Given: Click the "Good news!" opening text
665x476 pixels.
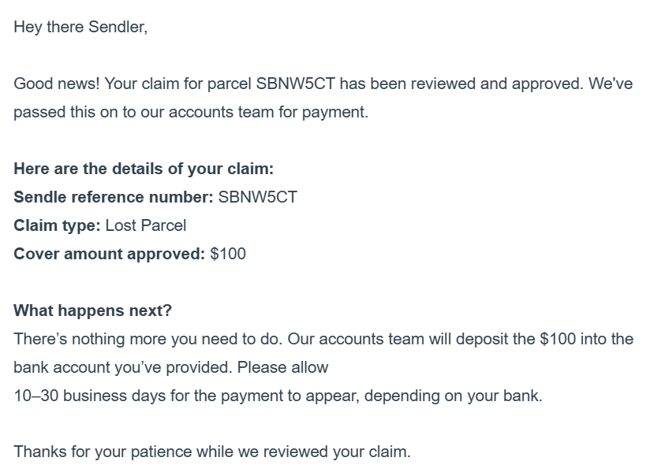Looking at the screenshot, I should (x=56, y=84).
